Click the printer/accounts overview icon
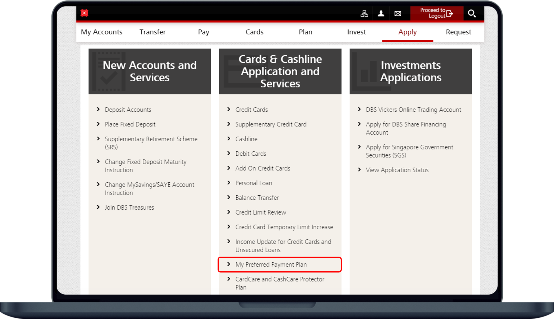Screen dimensions: 554x319 coord(364,13)
